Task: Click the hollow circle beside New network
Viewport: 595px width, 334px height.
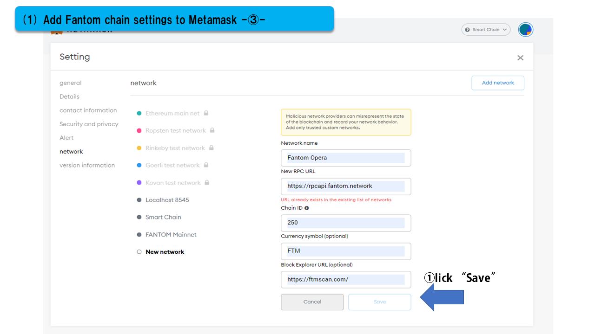Action: point(139,252)
